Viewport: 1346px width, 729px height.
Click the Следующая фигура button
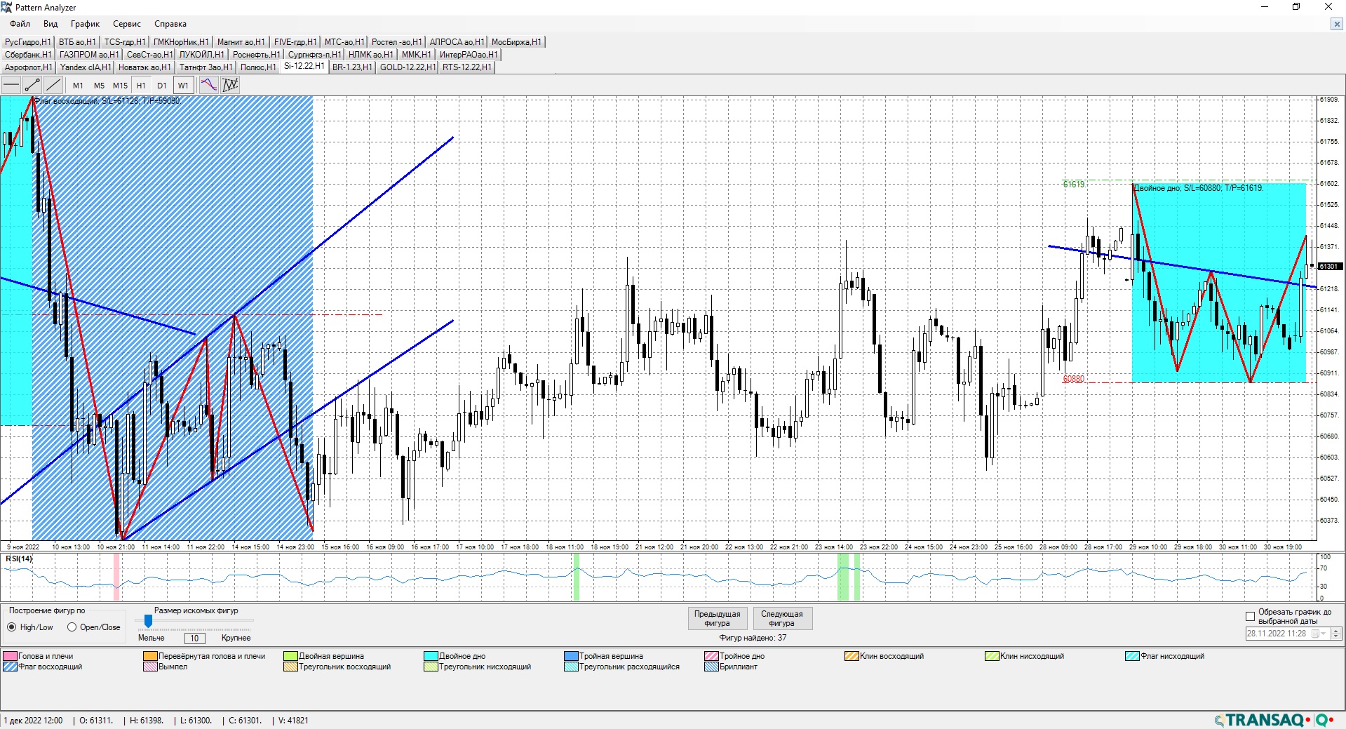coord(782,618)
